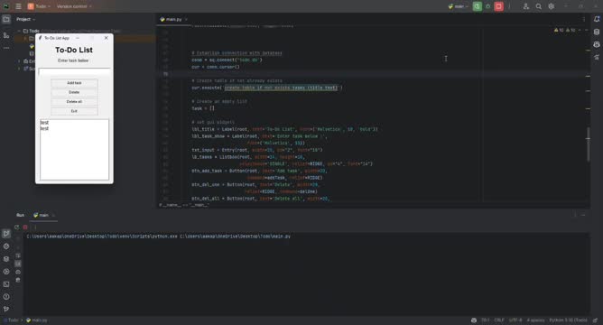Select the main.py editor tab
The image size is (603, 325).
[172, 19]
